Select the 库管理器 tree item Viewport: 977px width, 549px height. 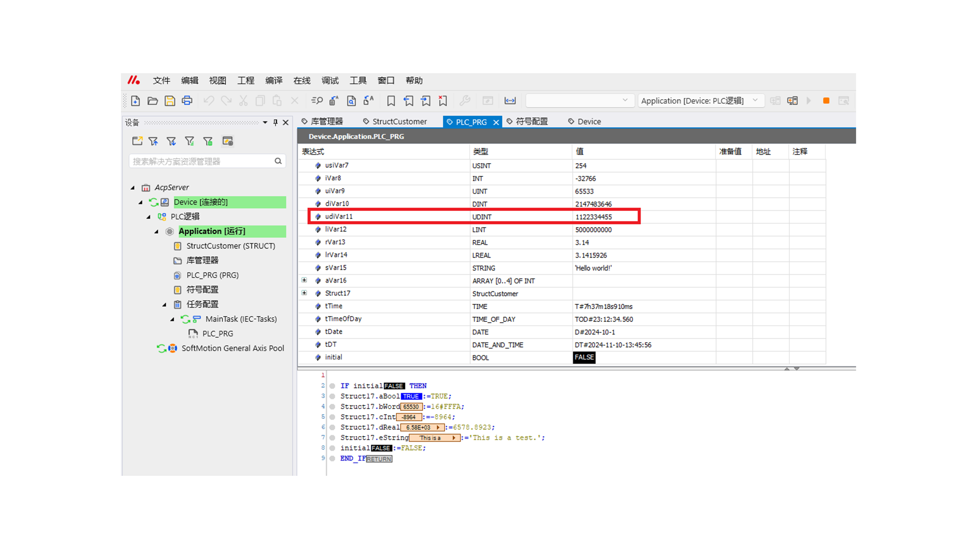pos(202,260)
